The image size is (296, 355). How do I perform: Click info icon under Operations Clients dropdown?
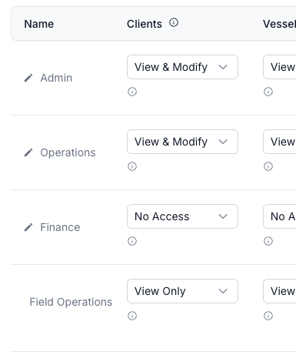(132, 166)
